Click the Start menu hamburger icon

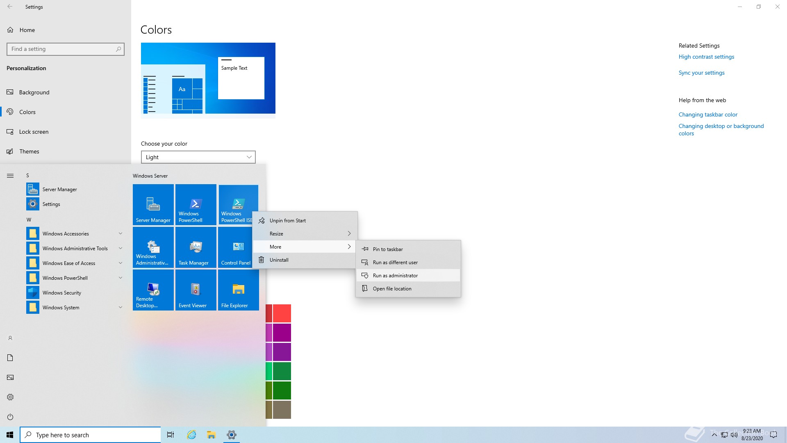click(x=10, y=176)
